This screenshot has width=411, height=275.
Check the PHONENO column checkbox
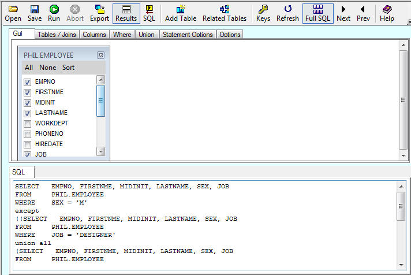(x=28, y=134)
